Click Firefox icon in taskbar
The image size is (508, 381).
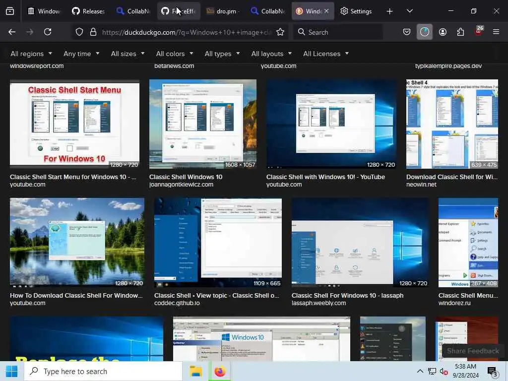220,371
